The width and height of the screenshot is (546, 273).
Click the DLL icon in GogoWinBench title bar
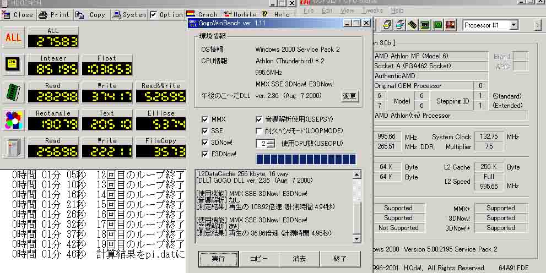(x=193, y=23)
